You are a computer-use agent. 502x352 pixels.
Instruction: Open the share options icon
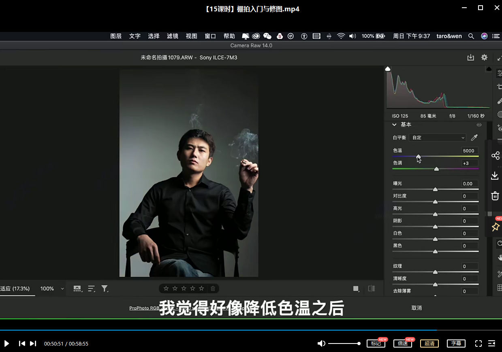[495, 155]
